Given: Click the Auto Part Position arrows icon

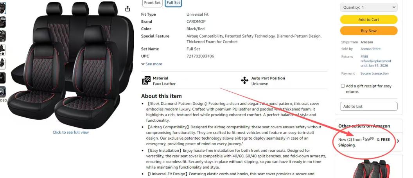Looking at the screenshot, I should click(244, 81).
